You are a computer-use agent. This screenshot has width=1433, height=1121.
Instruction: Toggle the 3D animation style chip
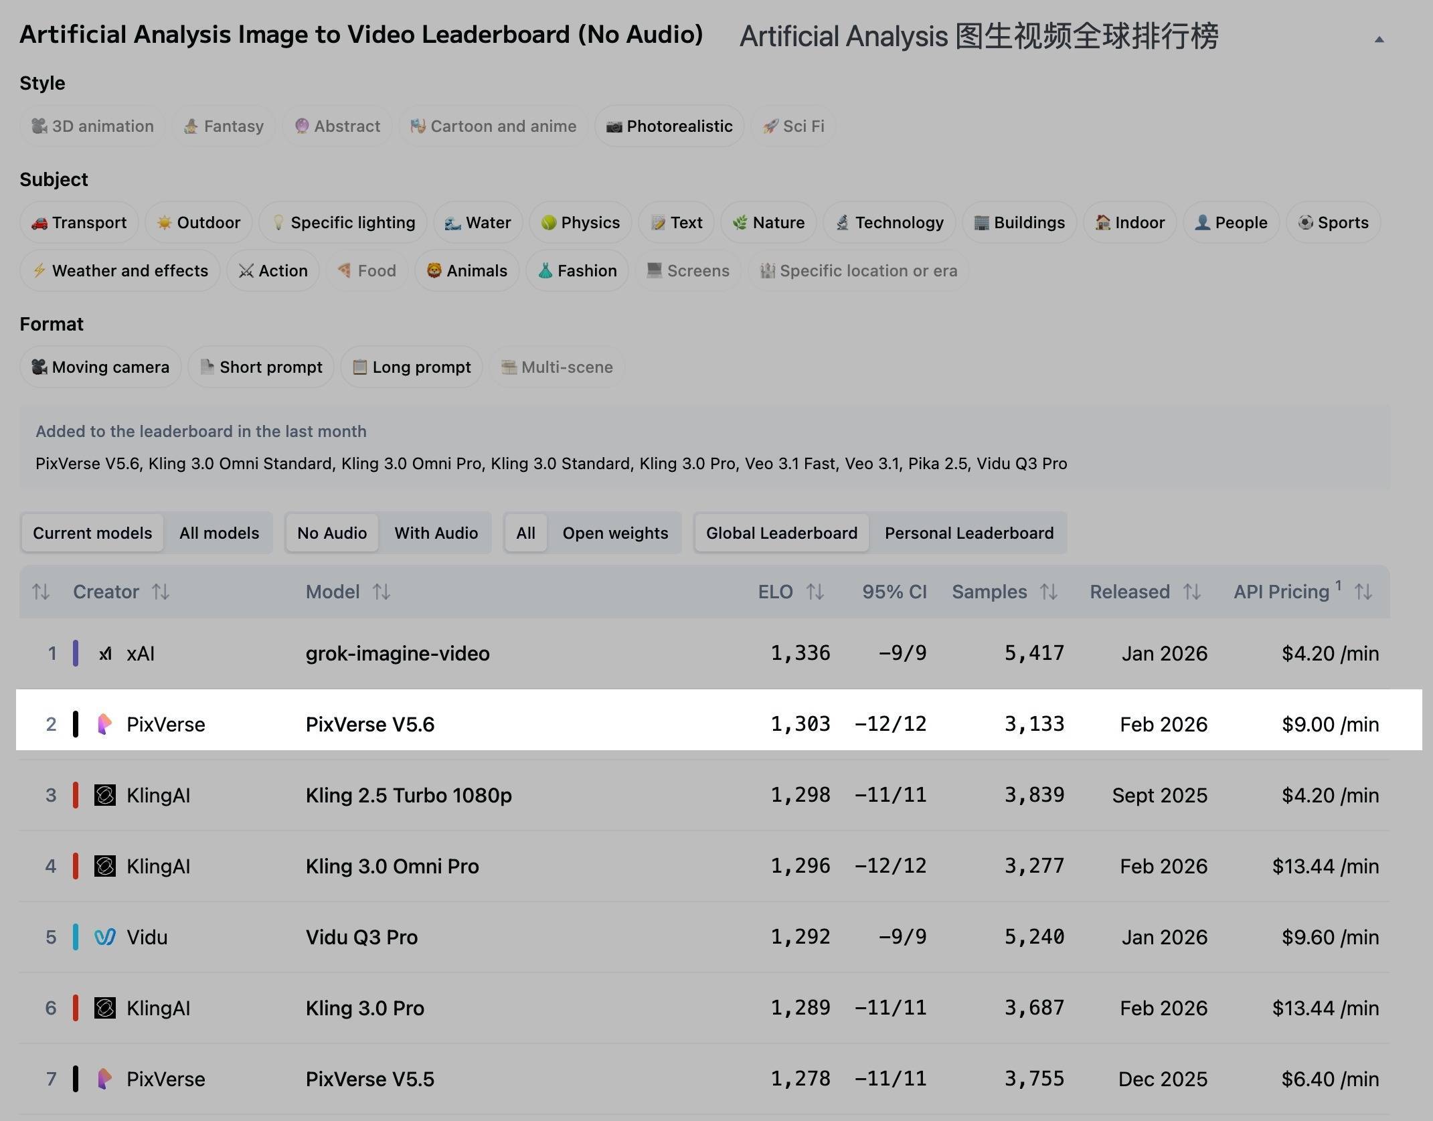coord(92,126)
